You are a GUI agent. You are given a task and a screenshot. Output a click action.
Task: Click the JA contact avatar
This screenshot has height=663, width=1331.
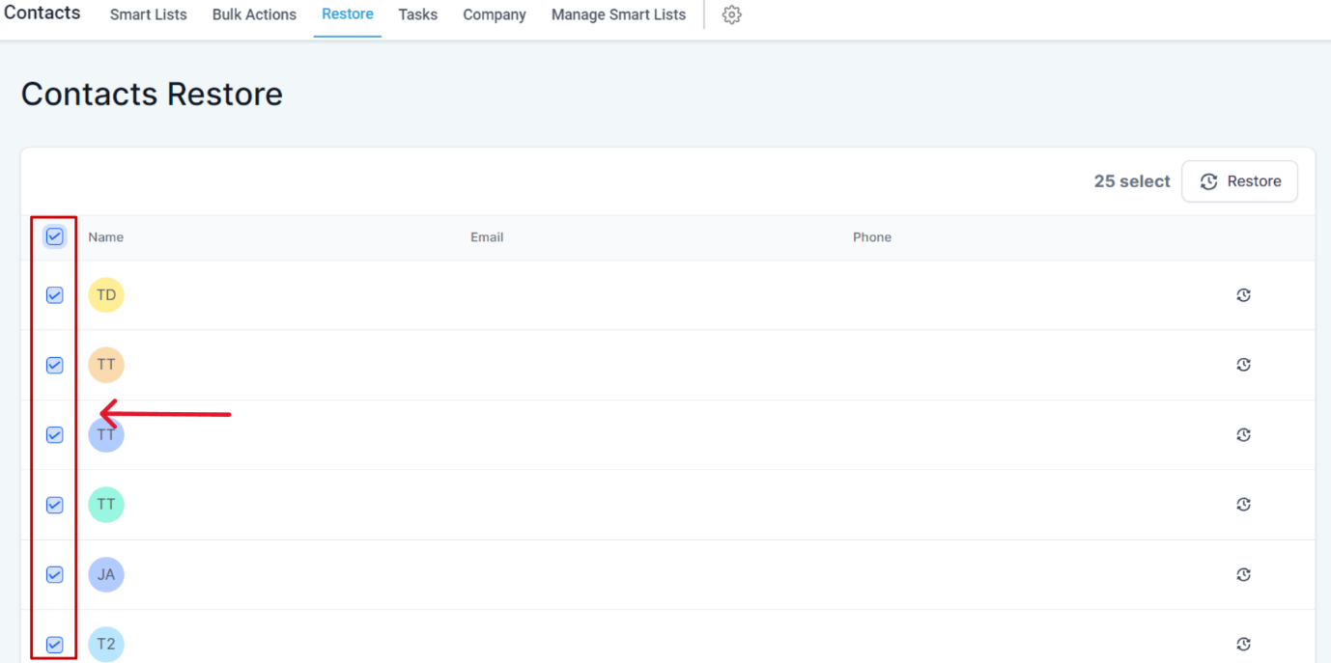coord(106,574)
